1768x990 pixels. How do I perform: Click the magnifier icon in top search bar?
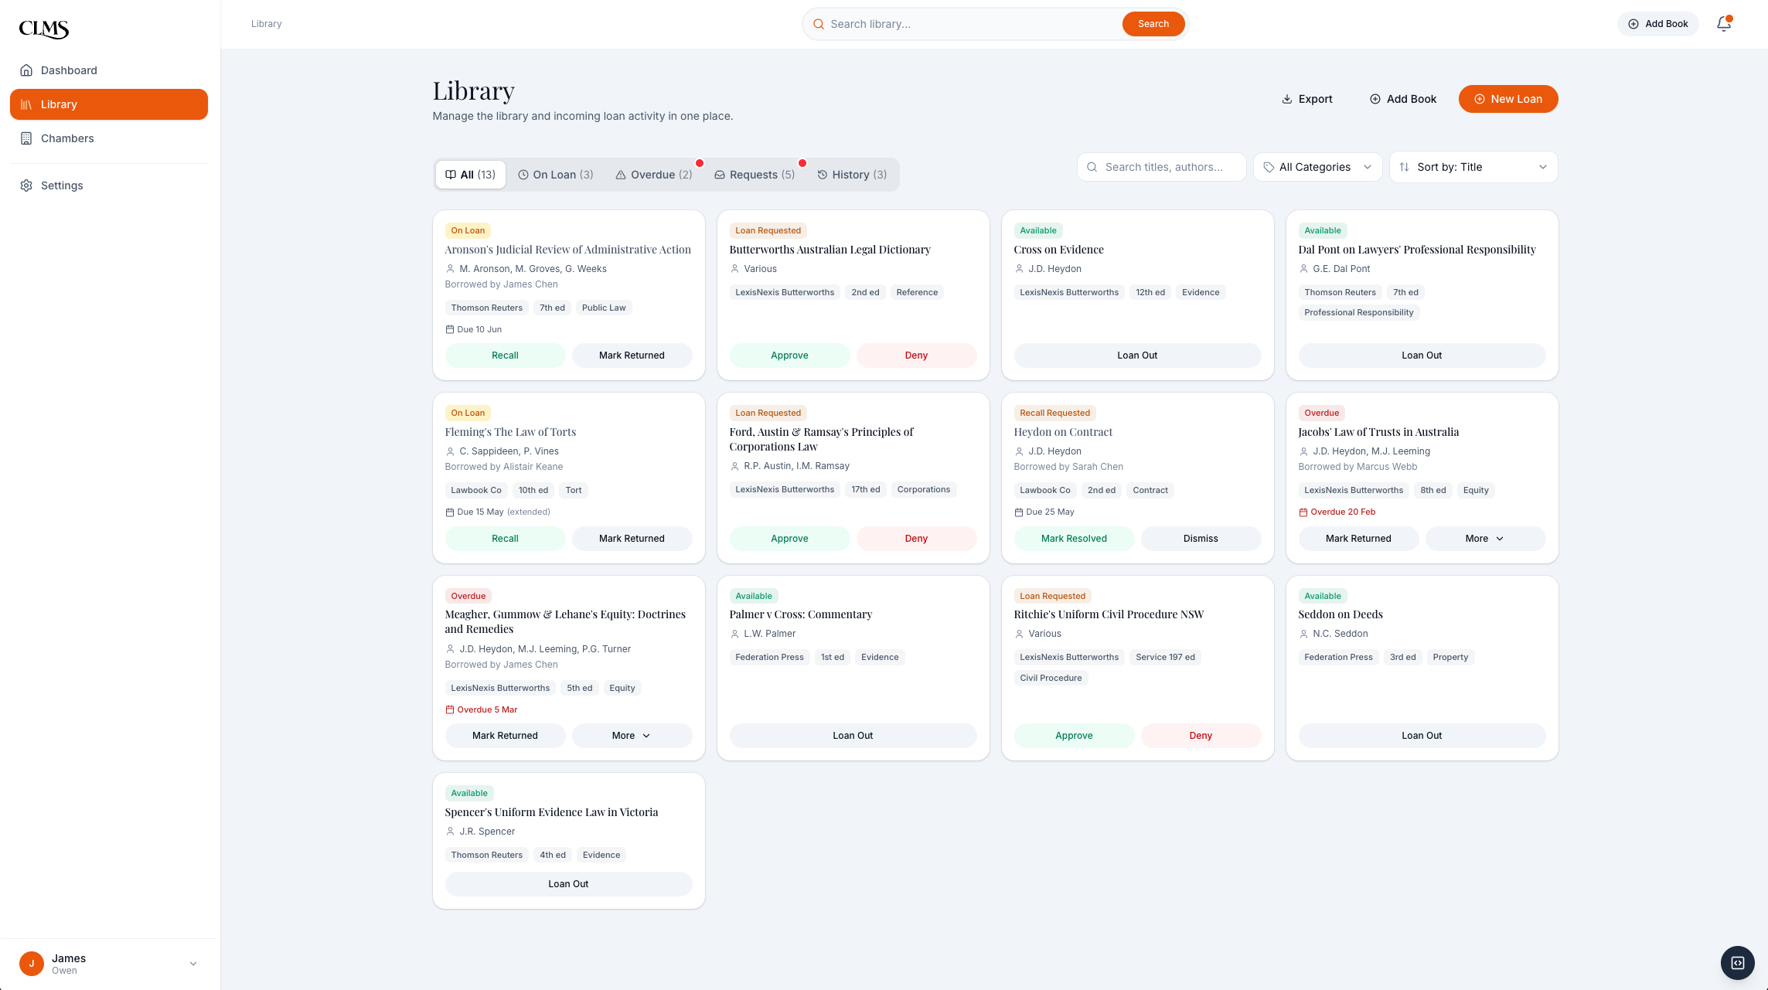[818, 24]
